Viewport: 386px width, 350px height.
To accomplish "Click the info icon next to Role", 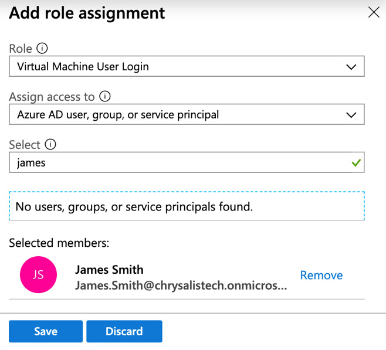I will (42, 48).
